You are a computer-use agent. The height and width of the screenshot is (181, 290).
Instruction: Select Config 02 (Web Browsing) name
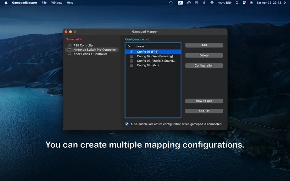pyautogui.click(x=155, y=56)
